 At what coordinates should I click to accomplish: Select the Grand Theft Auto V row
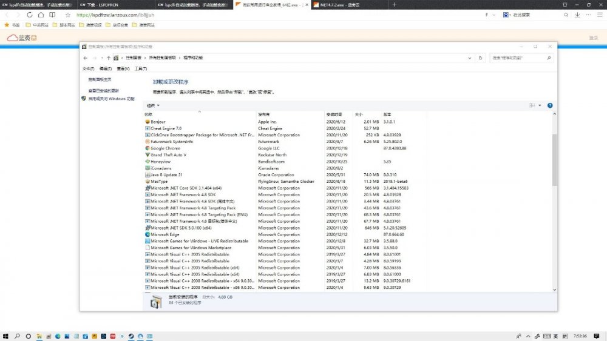[169, 154]
